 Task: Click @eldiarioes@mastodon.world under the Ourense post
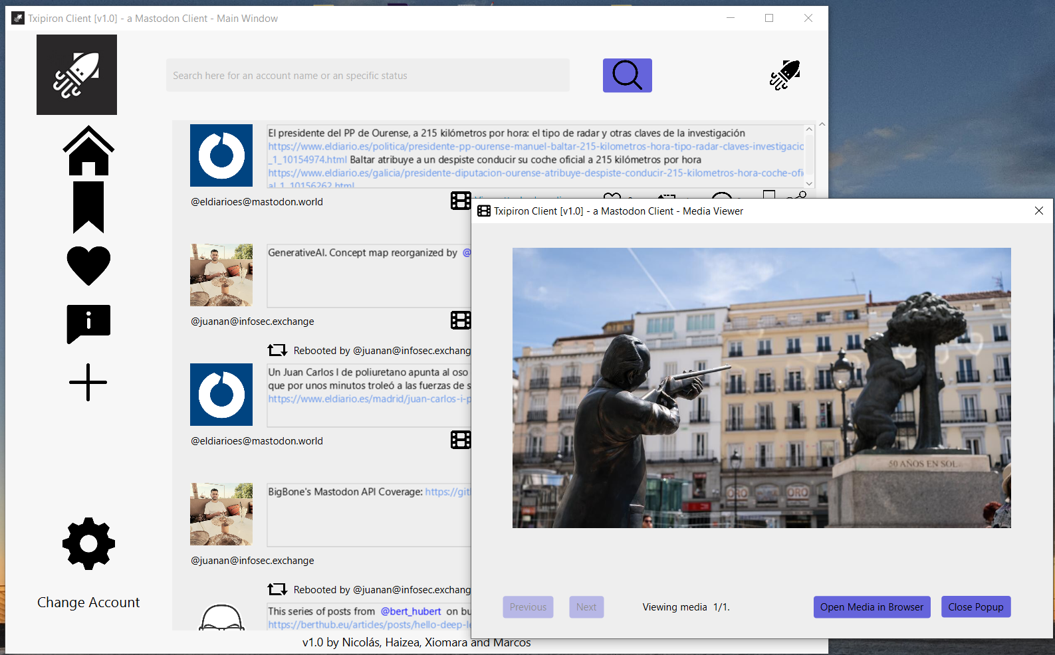click(257, 201)
